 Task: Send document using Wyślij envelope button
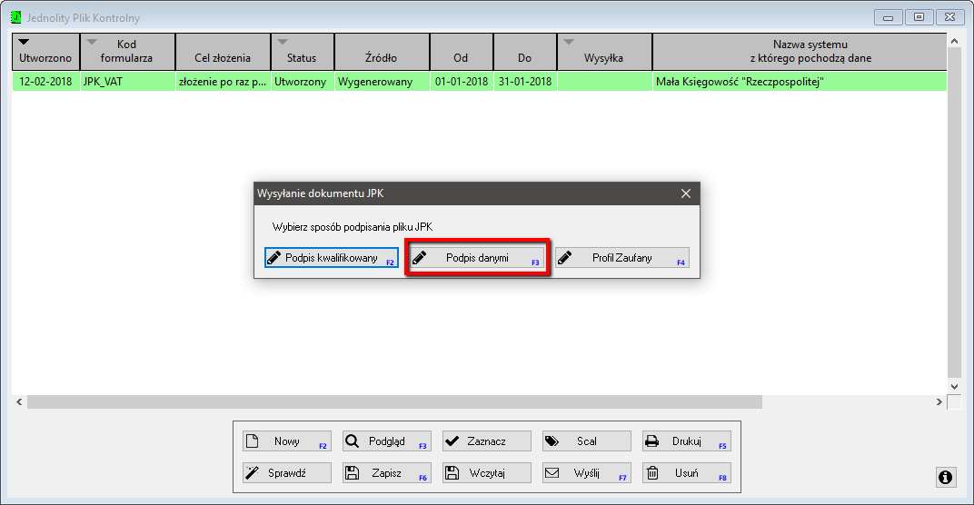click(586, 472)
